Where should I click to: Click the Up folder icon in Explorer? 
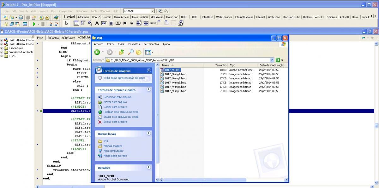122,52
